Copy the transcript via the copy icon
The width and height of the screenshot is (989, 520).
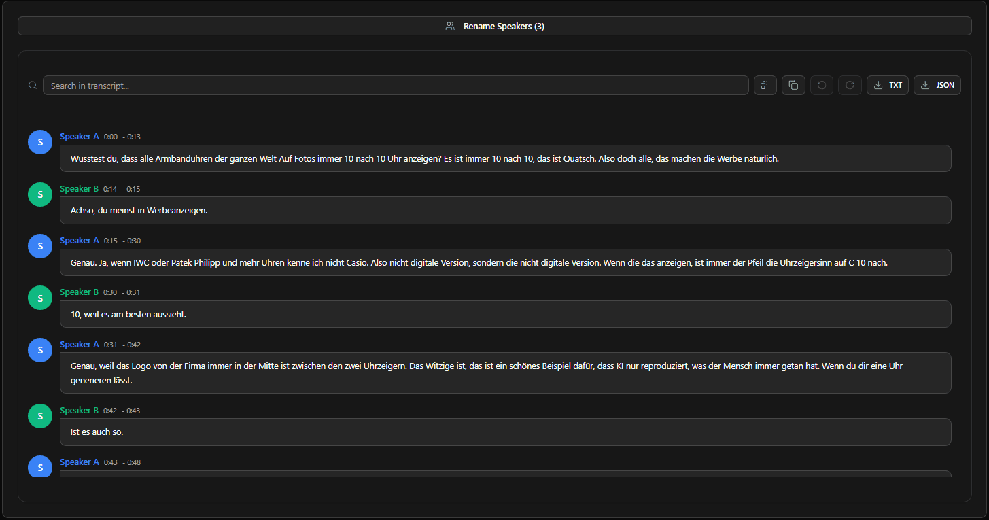(793, 85)
